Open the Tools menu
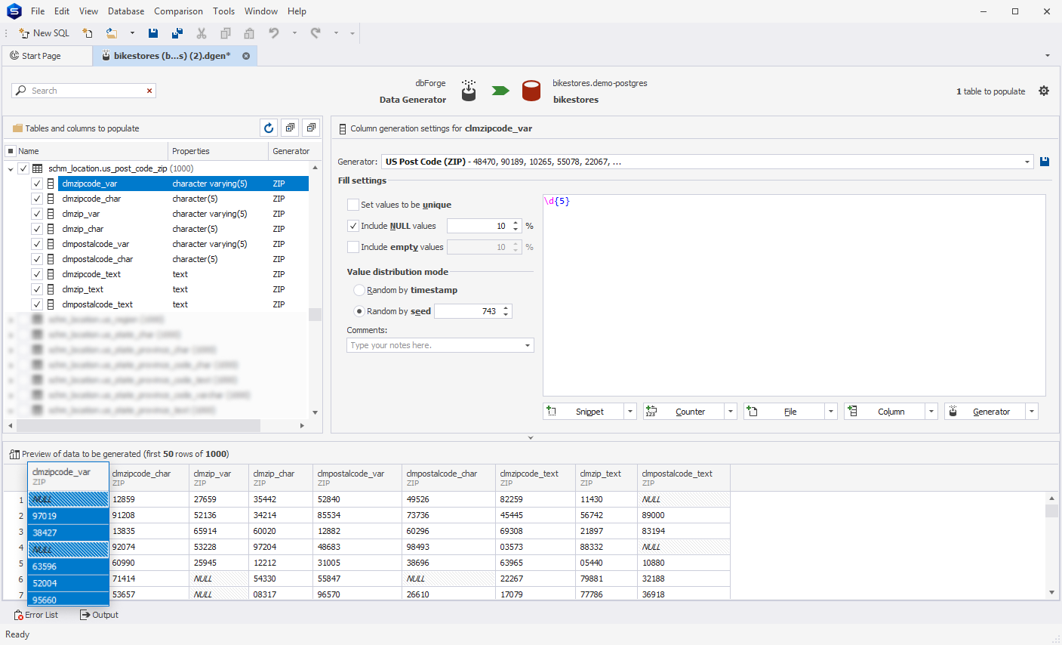The height and width of the screenshot is (645, 1062). click(223, 11)
